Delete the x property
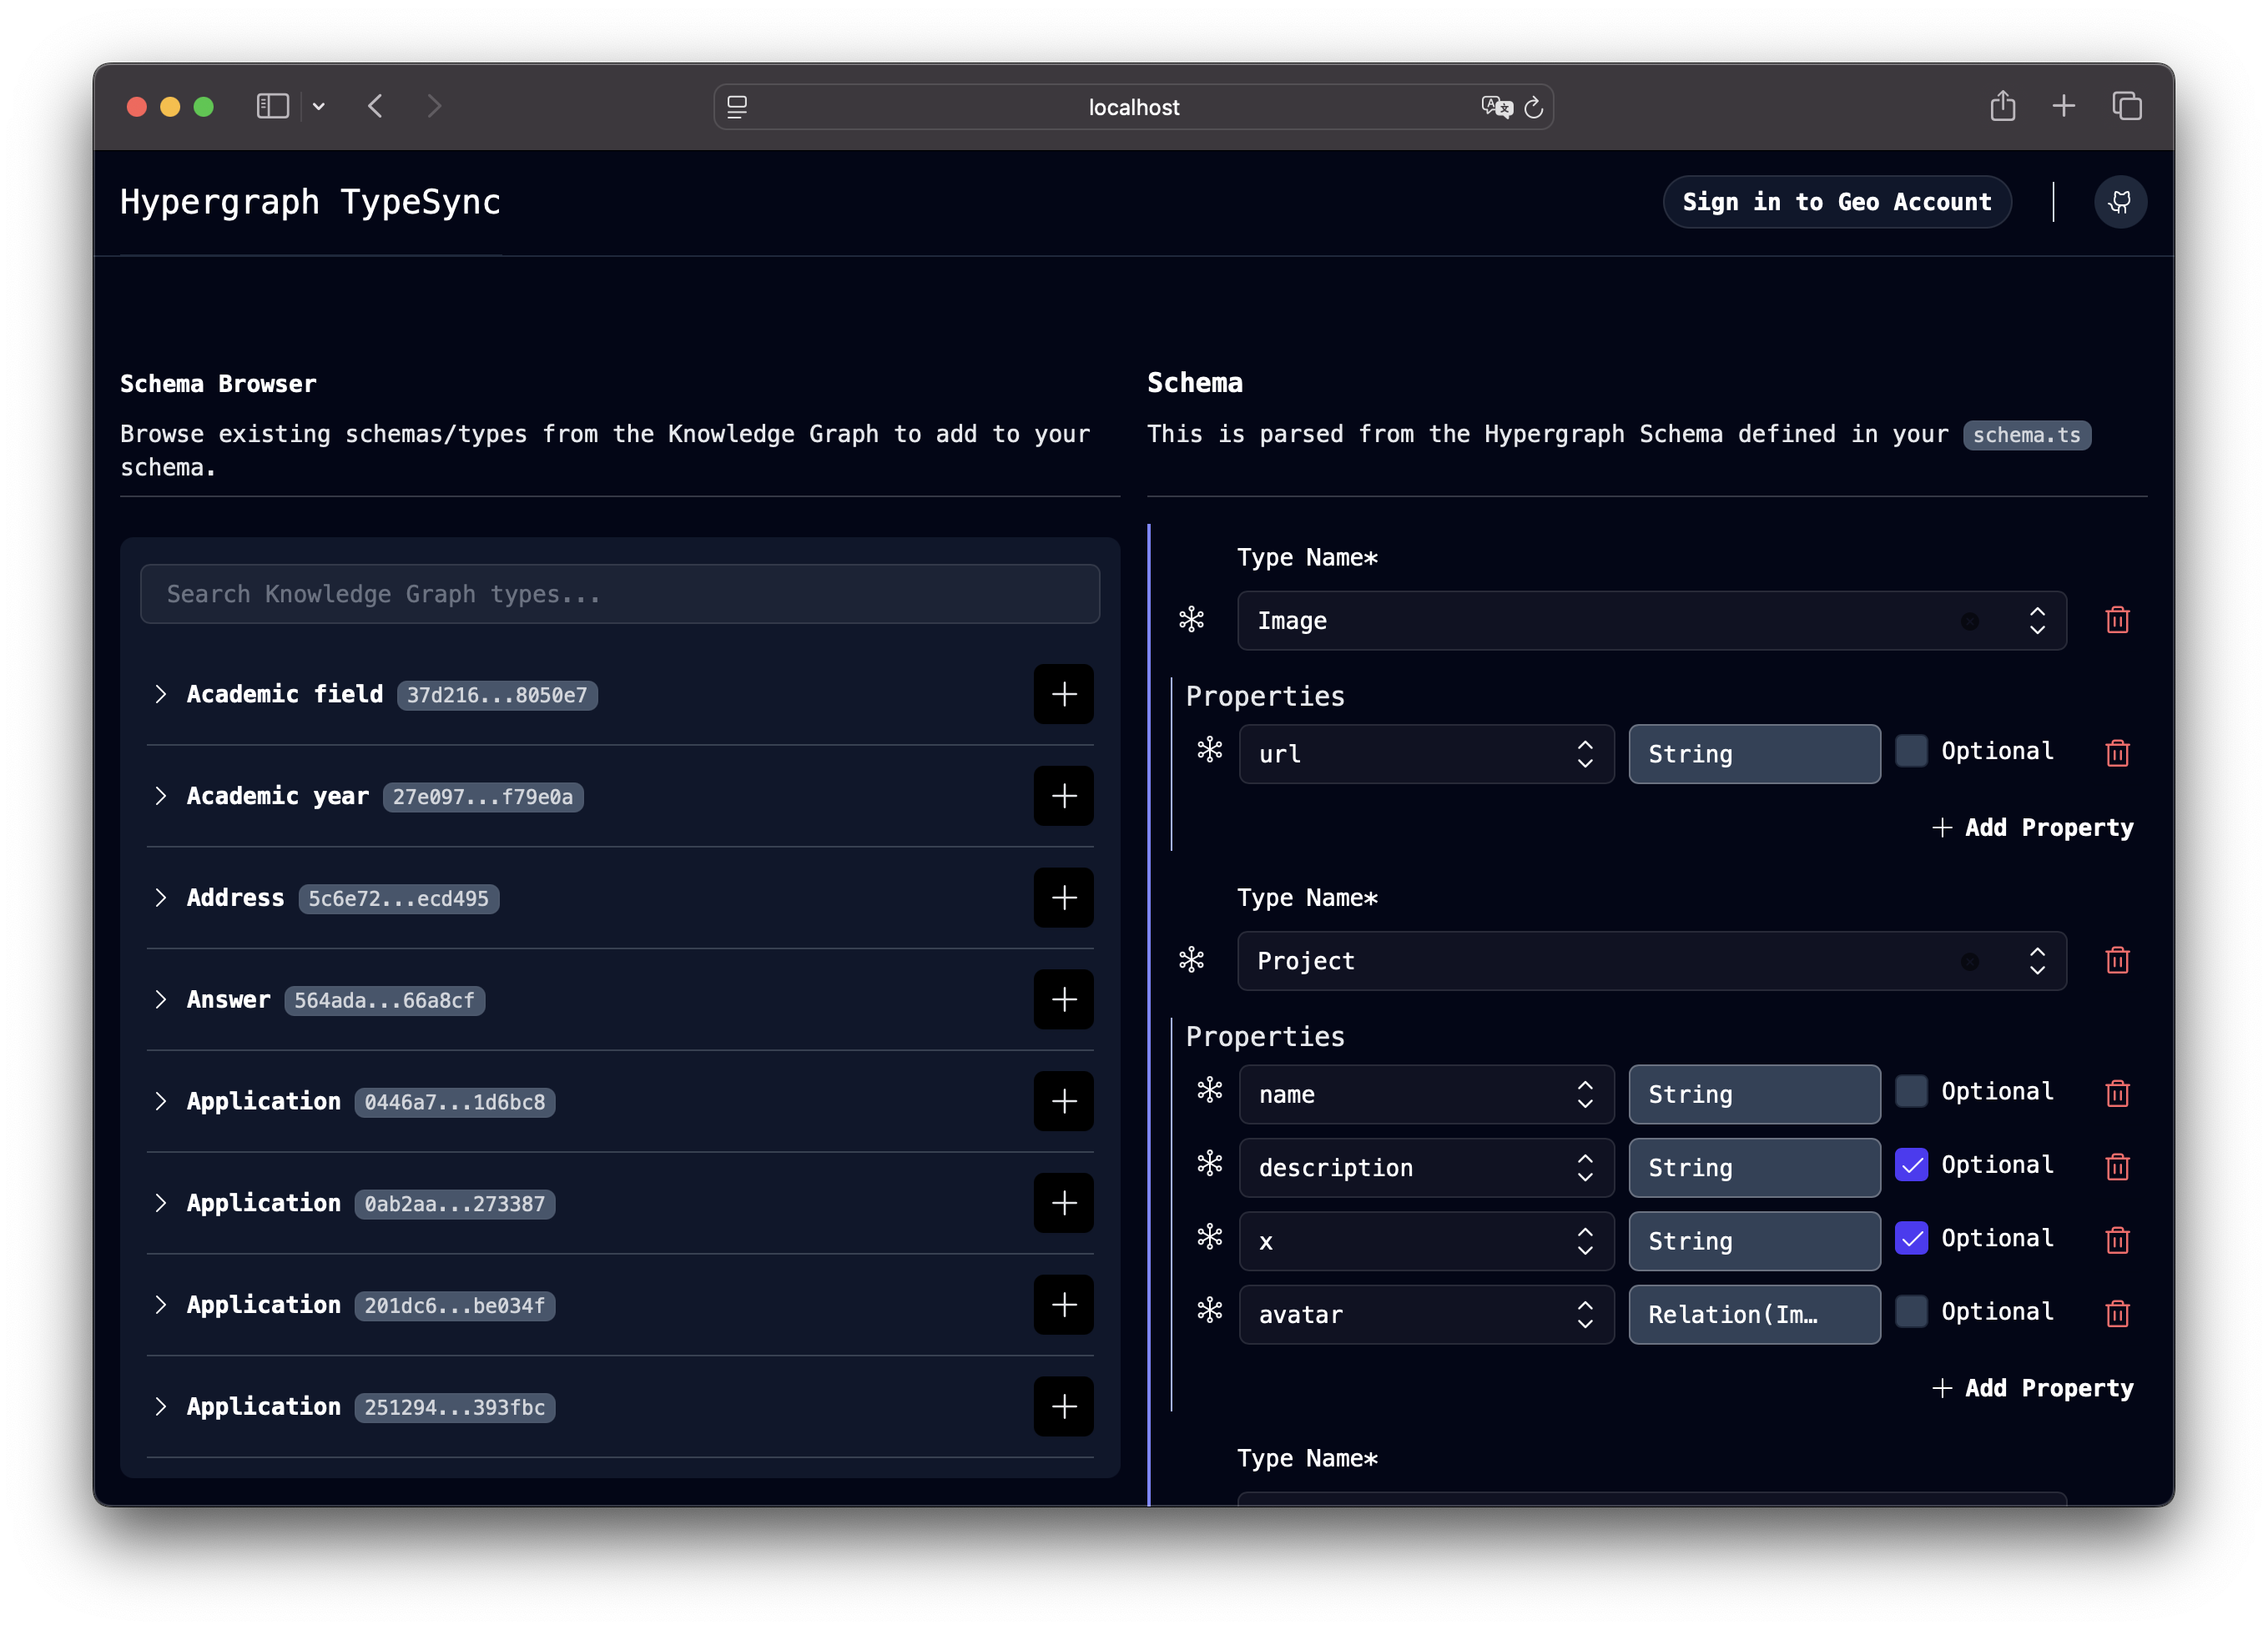This screenshot has height=1630, width=2268. point(2117,1240)
